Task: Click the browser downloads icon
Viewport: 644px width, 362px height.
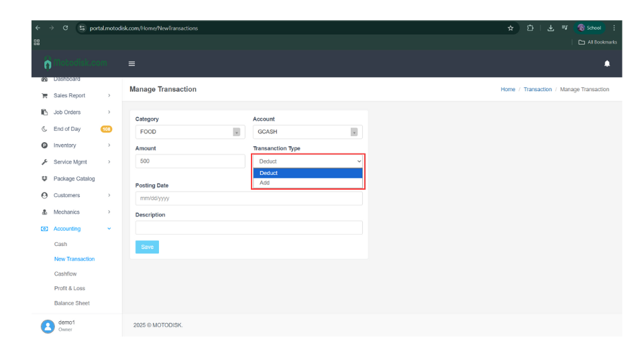Action: point(550,28)
